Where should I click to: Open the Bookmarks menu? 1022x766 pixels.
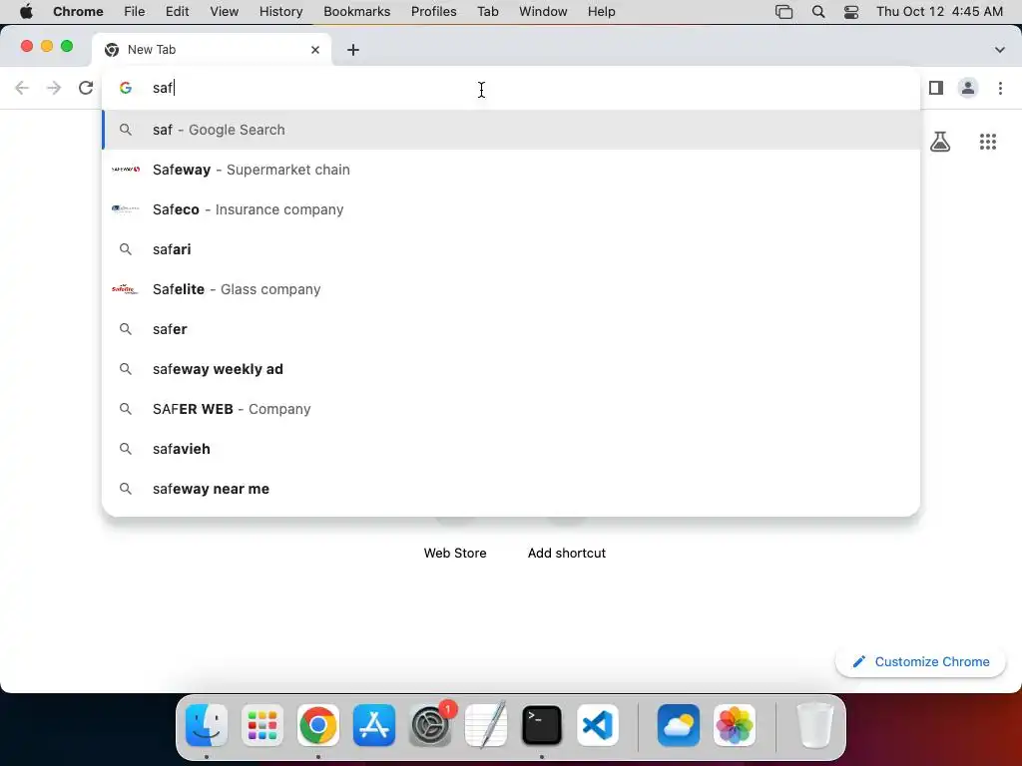(356, 11)
